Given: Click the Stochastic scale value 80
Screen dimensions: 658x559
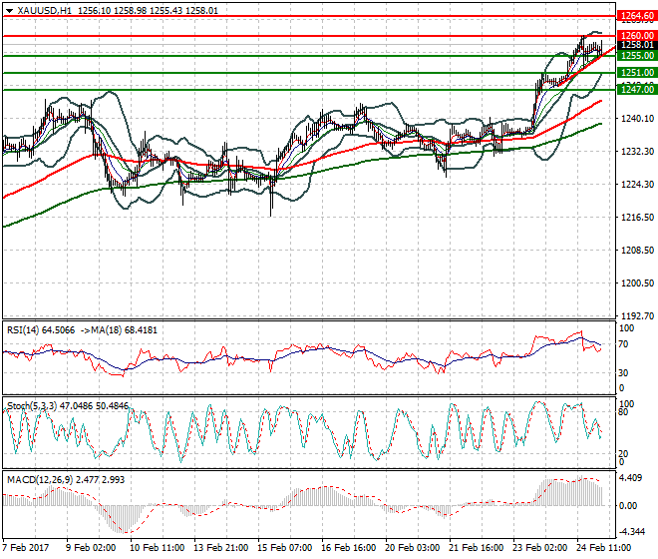Looking at the screenshot, I should pyautogui.click(x=623, y=412).
